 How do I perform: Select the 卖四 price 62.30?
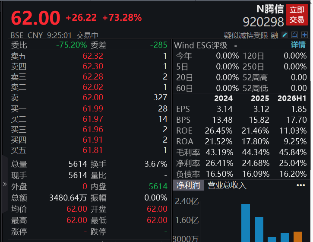coord(93,67)
